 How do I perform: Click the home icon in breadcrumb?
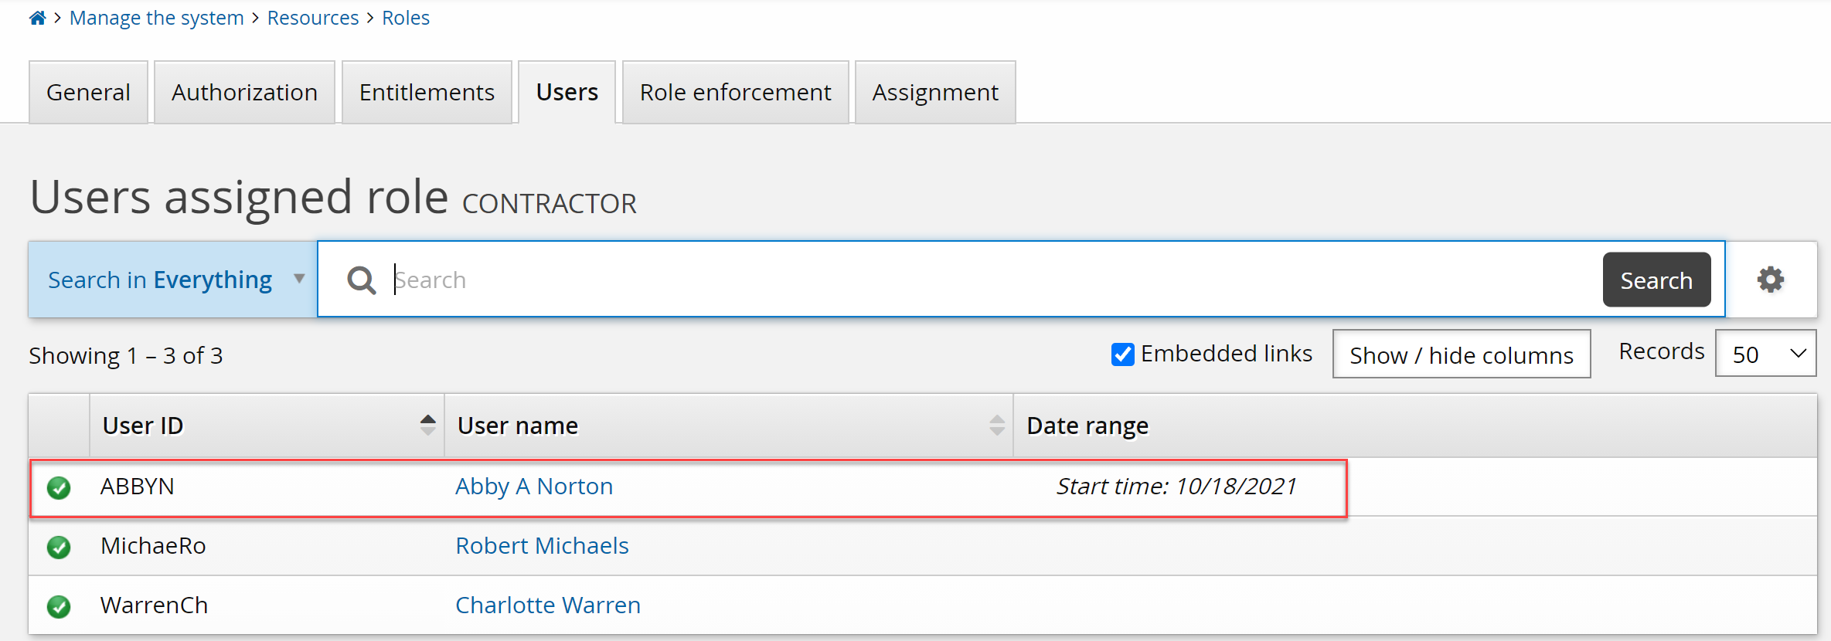(x=37, y=18)
